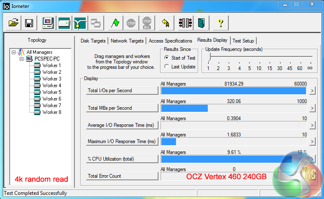Image resolution: width=324 pixels, height=199 pixels.
Task: Reset workers with yellow arrow icon
Action: [166, 23]
